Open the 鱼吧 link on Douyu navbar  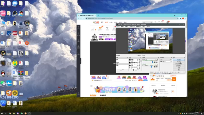125,22
